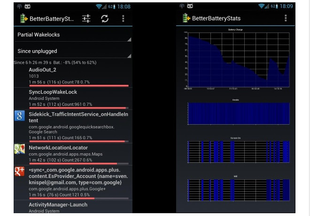Image resolution: width=310 pixels, height=216 pixels.
Task: Tap the left screen status bar battery icon
Action: [x=110, y=7]
